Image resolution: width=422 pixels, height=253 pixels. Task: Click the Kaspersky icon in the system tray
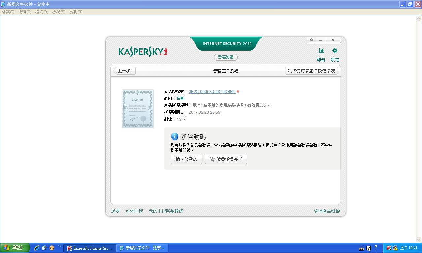click(389, 248)
